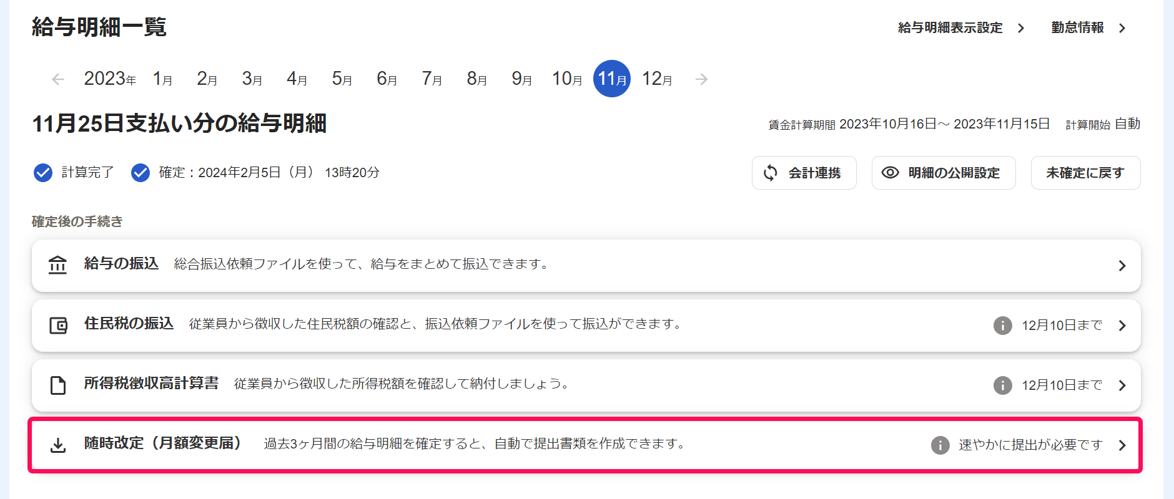Switch to the 10月 tab
The image size is (1174, 499).
point(567,79)
